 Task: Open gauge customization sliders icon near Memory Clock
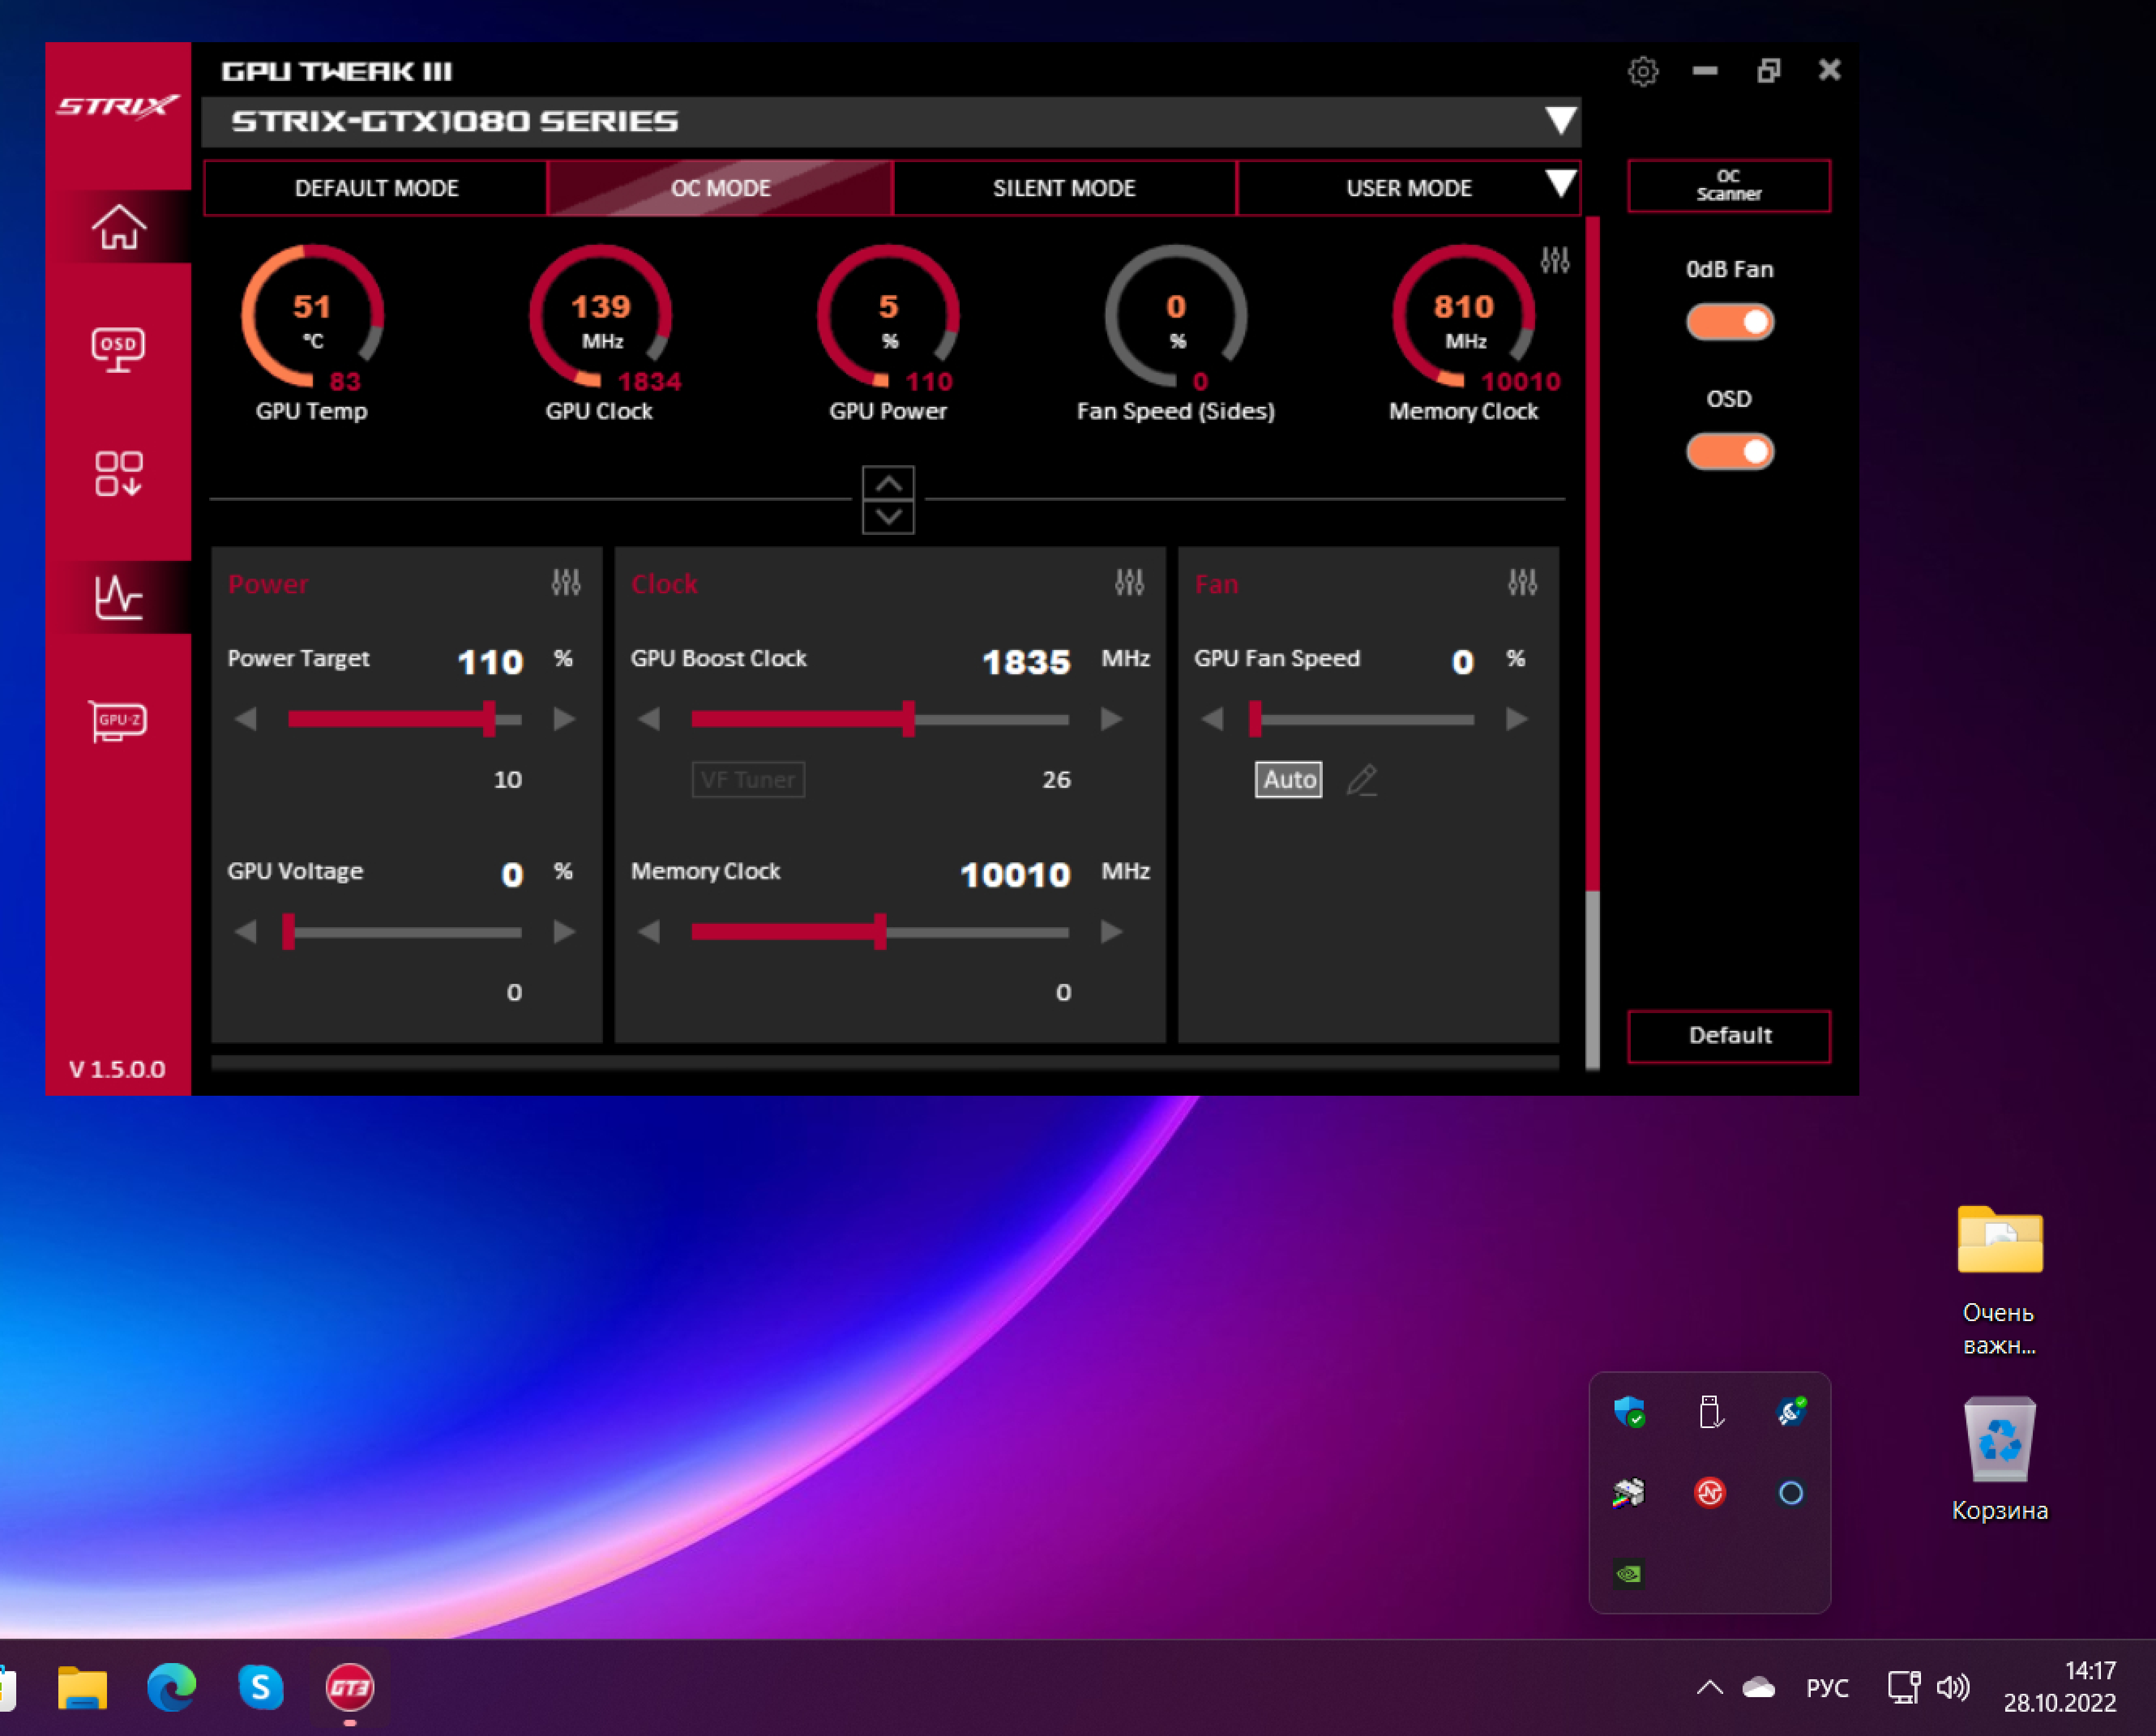1555,260
